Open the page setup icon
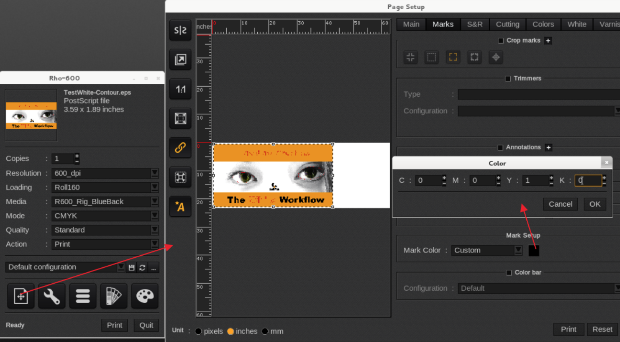This screenshot has height=342, width=620. pos(21,296)
